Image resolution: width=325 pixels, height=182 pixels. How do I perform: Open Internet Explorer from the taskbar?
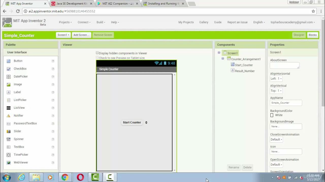pos(22,177)
